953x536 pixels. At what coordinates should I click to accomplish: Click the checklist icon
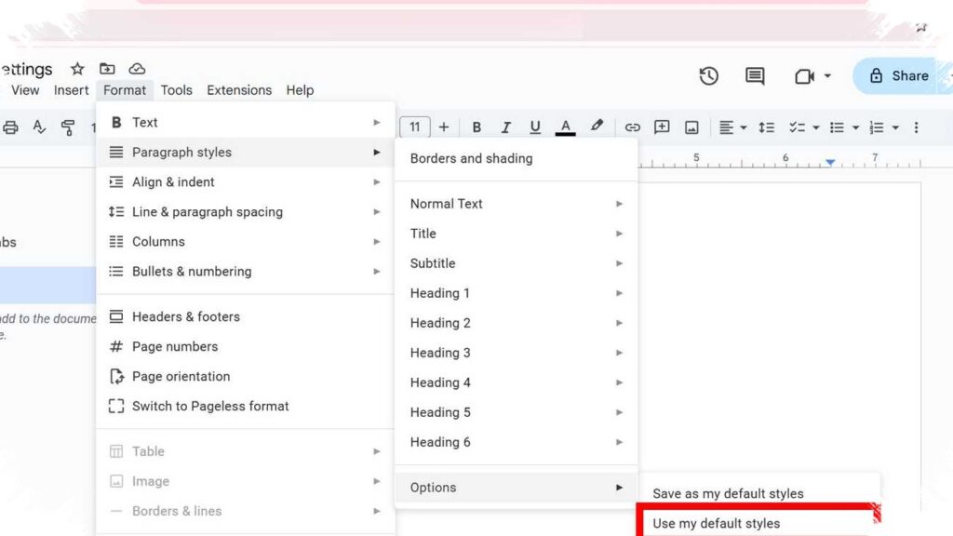(x=797, y=127)
